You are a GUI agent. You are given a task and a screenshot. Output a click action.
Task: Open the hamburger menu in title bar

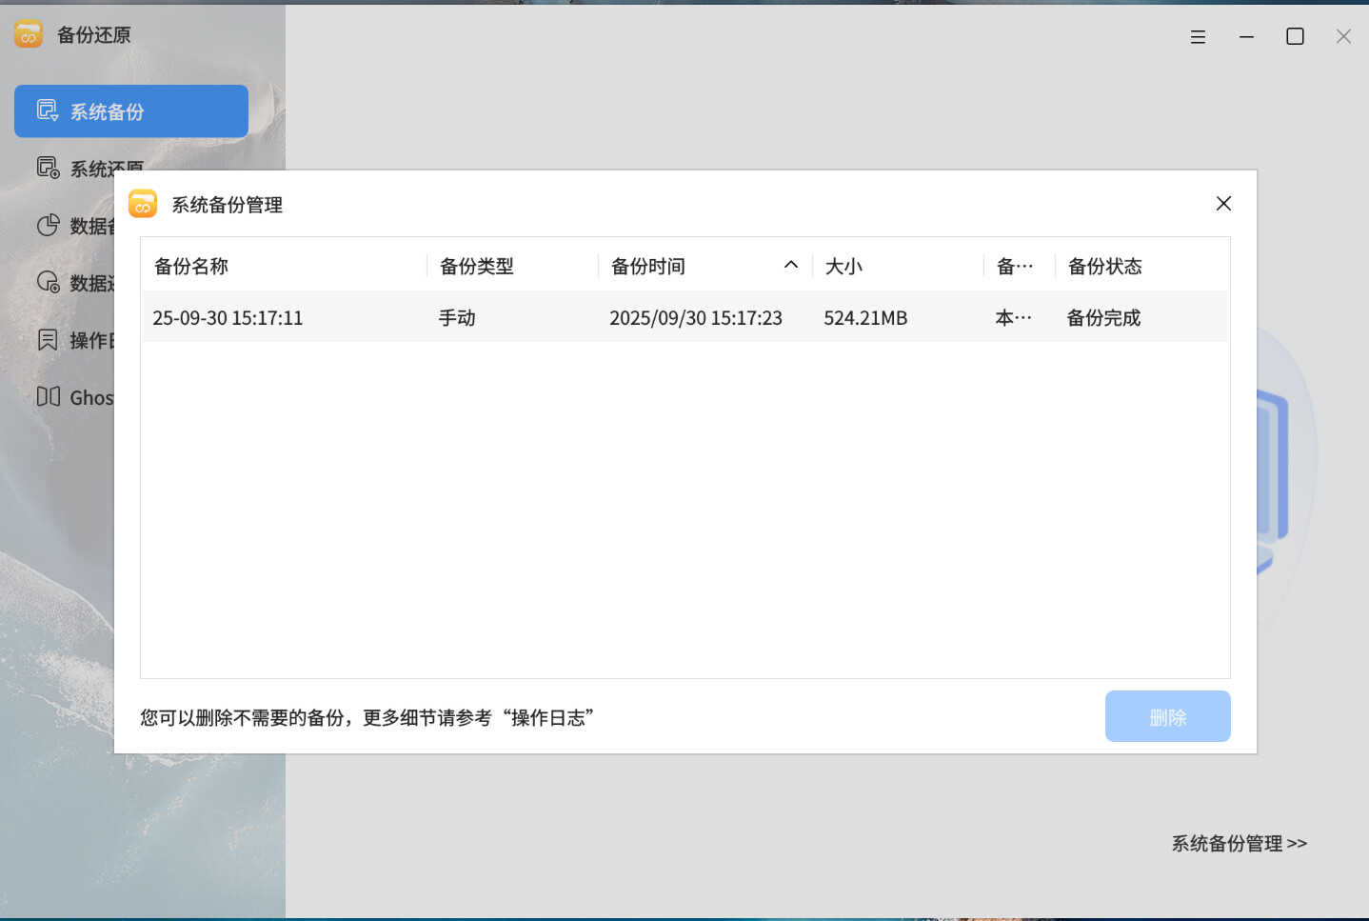pyautogui.click(x=1198, y=36)
